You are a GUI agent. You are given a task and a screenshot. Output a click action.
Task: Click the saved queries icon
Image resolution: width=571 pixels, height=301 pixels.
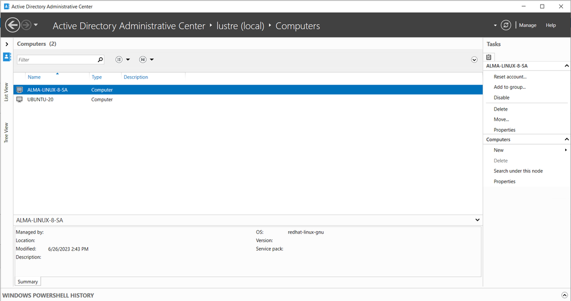coord(143,60)
